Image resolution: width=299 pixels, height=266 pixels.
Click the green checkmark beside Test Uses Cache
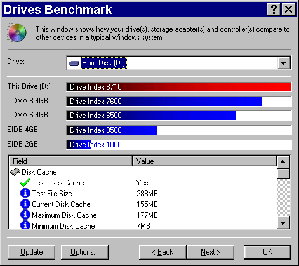pos(25,183)
